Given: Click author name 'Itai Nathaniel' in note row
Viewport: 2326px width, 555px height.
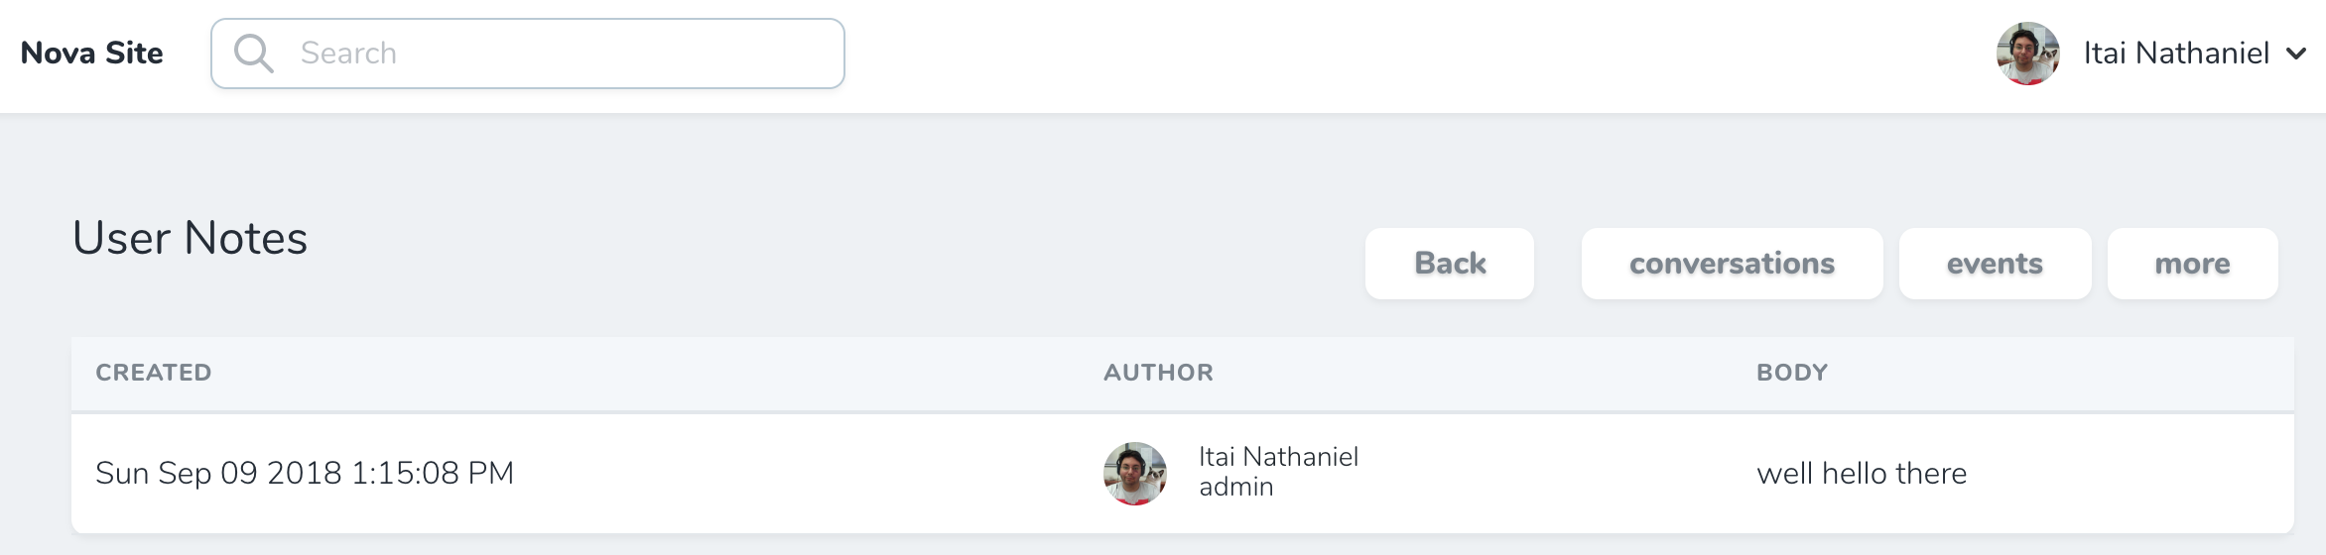Looking at the screenshot, I should point(1278,457).
